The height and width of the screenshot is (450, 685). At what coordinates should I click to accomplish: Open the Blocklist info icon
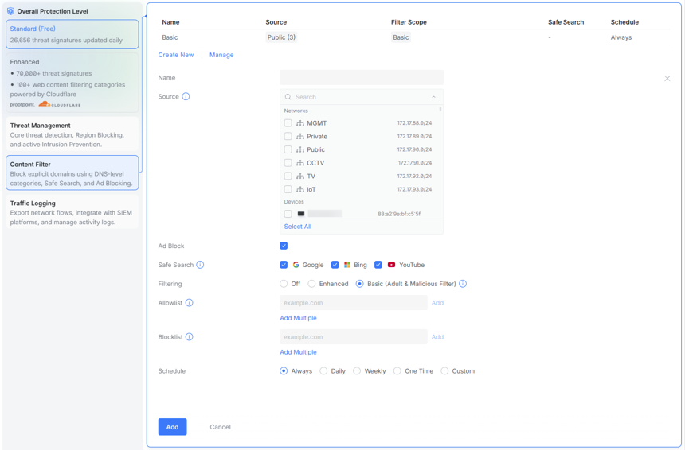[189, 336]
